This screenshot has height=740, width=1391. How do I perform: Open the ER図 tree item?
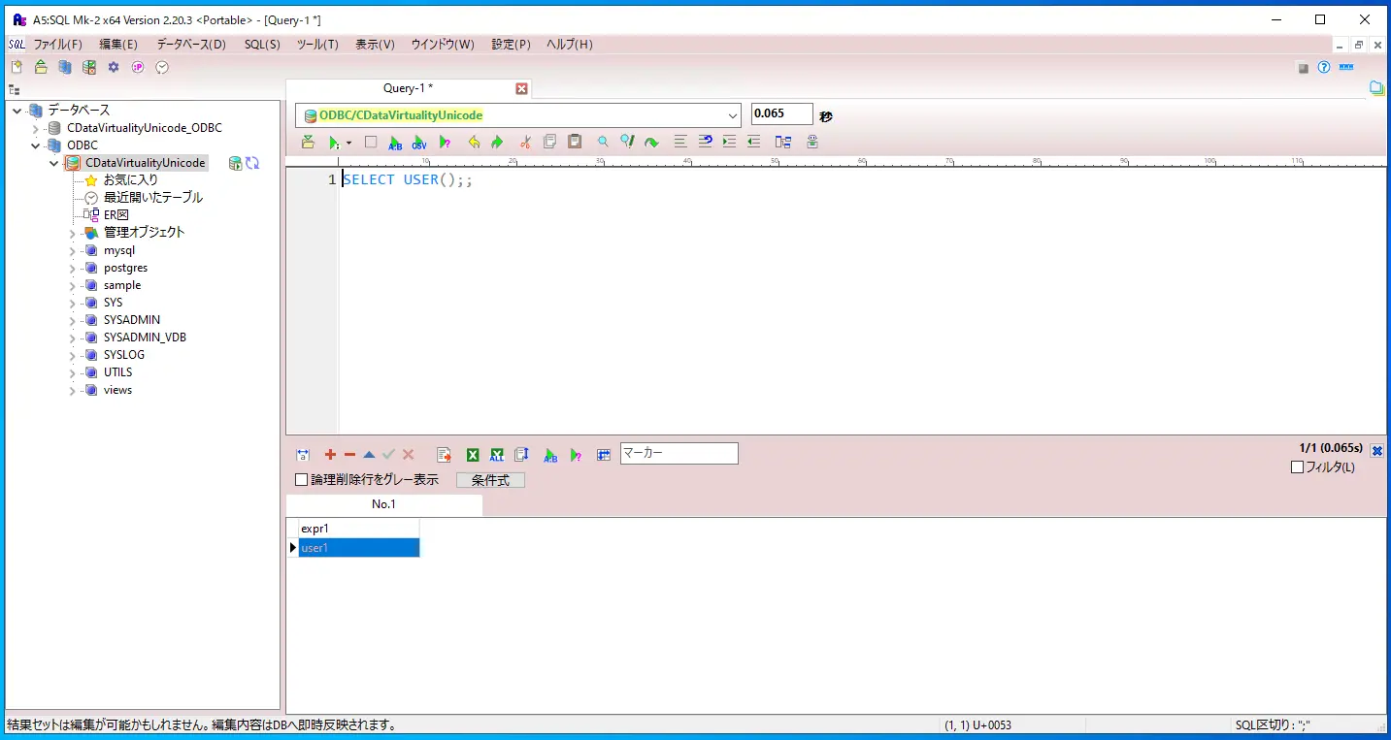pyautogui.click(x=116, y=215)
